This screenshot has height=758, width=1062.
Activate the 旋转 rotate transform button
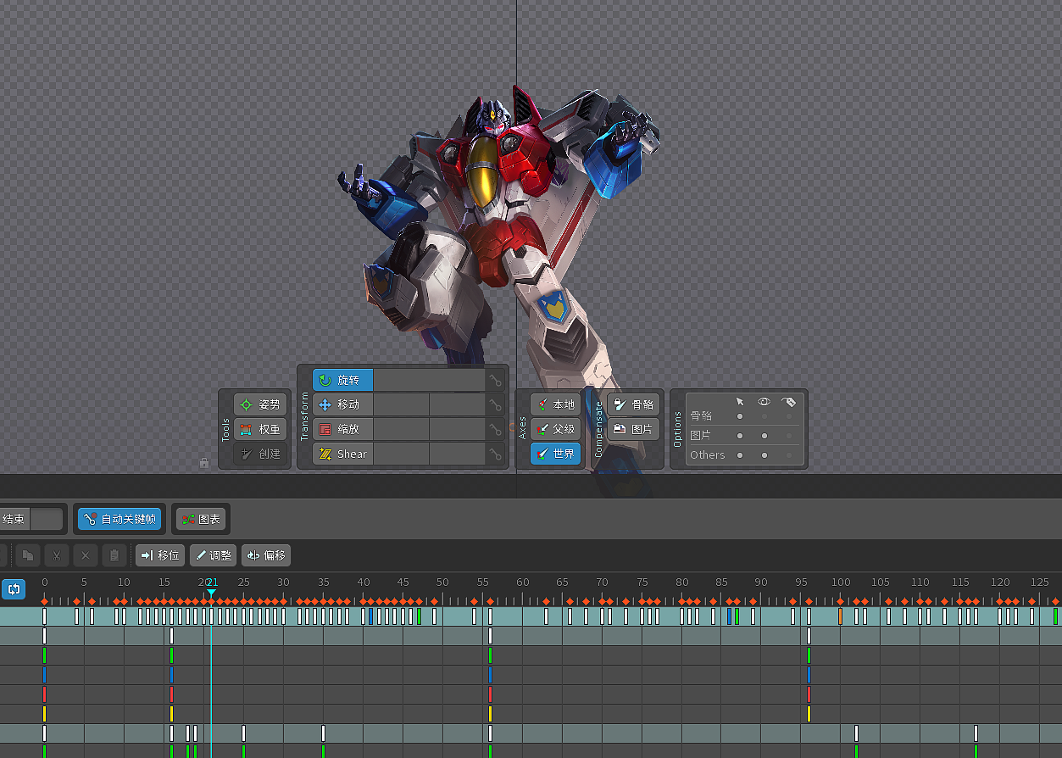(x=342, y=380)
